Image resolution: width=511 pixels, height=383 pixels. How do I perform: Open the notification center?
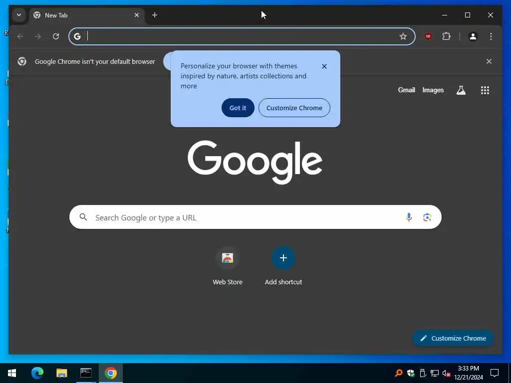(495, 373)
